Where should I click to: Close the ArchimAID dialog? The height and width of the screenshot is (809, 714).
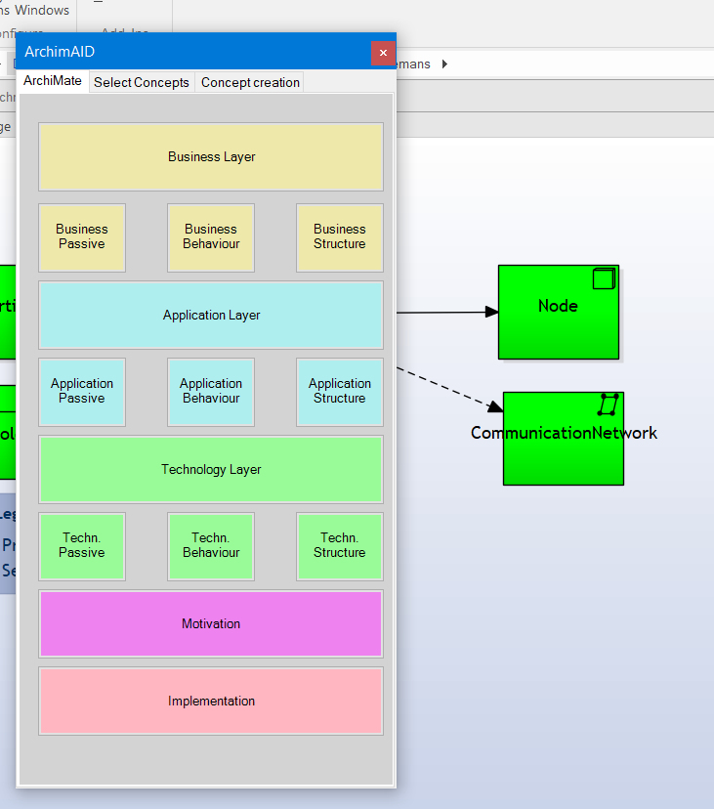coord(383,53)
